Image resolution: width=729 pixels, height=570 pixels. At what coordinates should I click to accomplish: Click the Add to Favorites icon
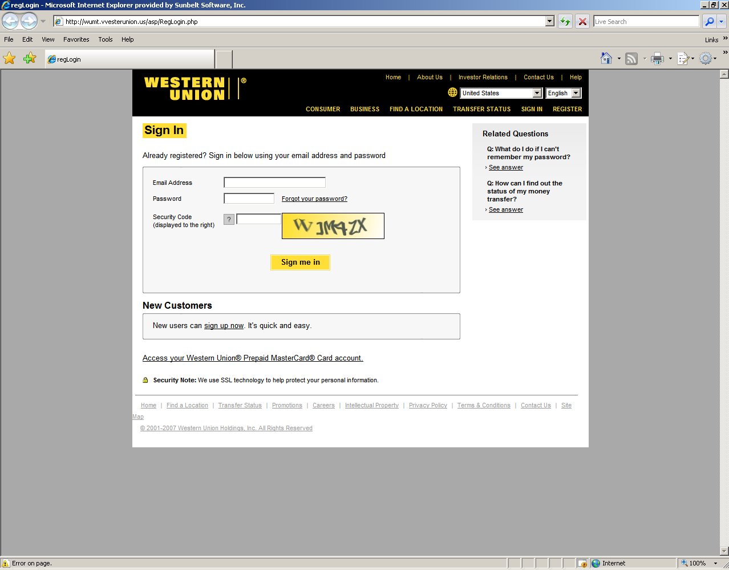coord(30,58)
